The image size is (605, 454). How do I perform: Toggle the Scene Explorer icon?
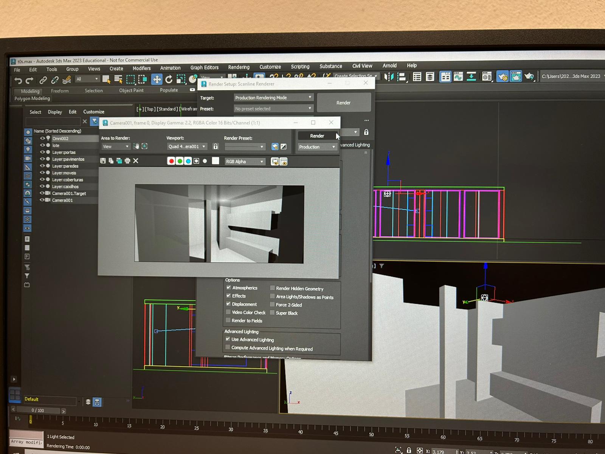[x=417, y=77]
